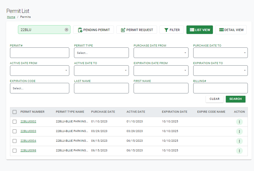Screen dimensions: 254x171
Task: Open Pending Permit
Action: [x=93, y=30]
